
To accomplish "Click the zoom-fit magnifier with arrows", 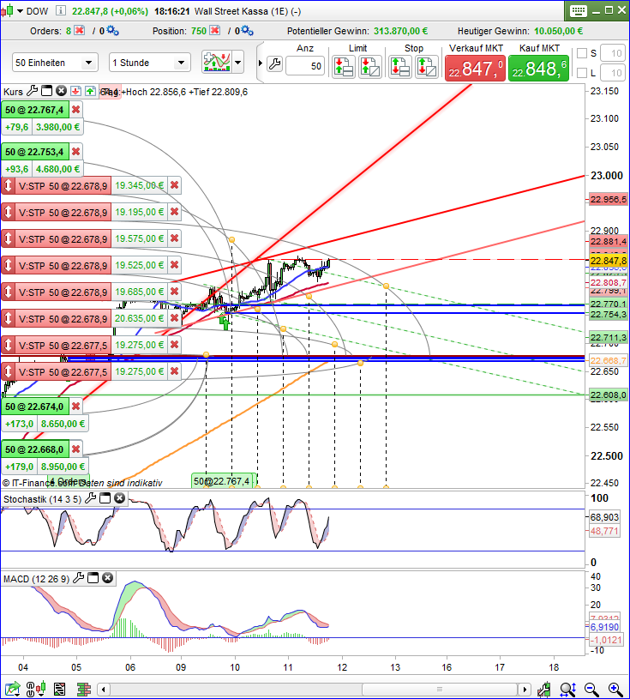I will click(568, 690).
